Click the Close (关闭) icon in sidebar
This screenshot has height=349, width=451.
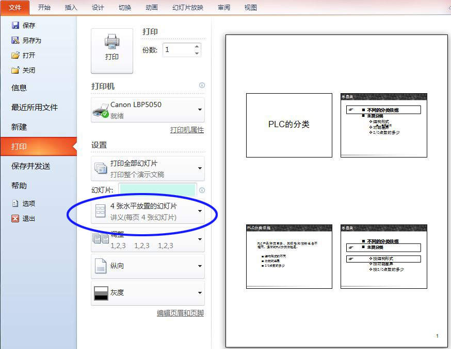pos(16,70)
